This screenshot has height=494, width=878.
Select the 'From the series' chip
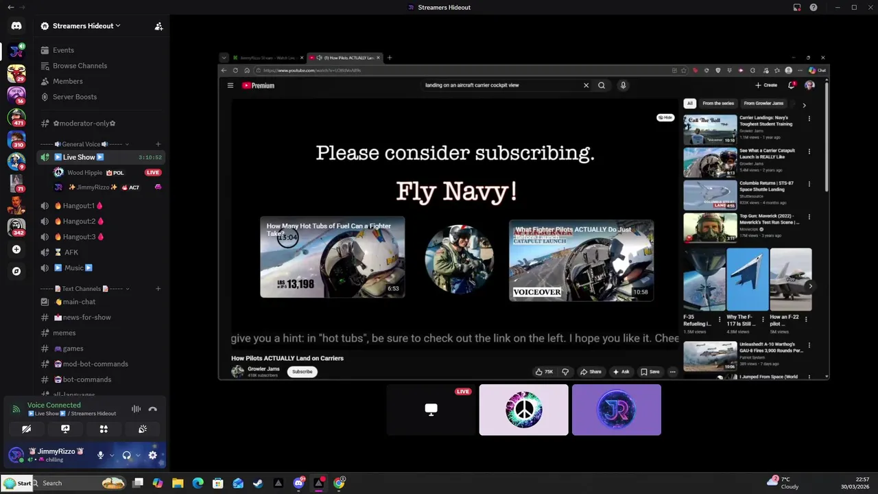(718, 104)
